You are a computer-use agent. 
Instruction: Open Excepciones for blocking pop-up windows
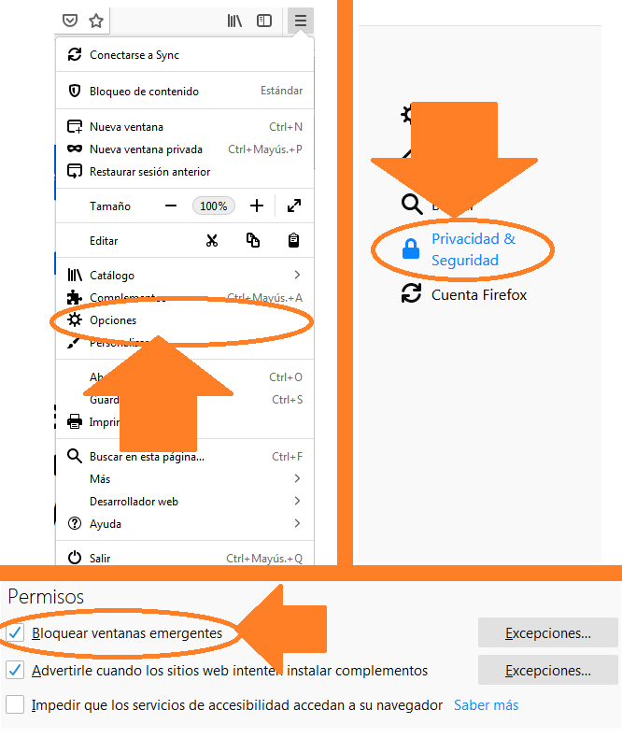click(x=547, y=633)
